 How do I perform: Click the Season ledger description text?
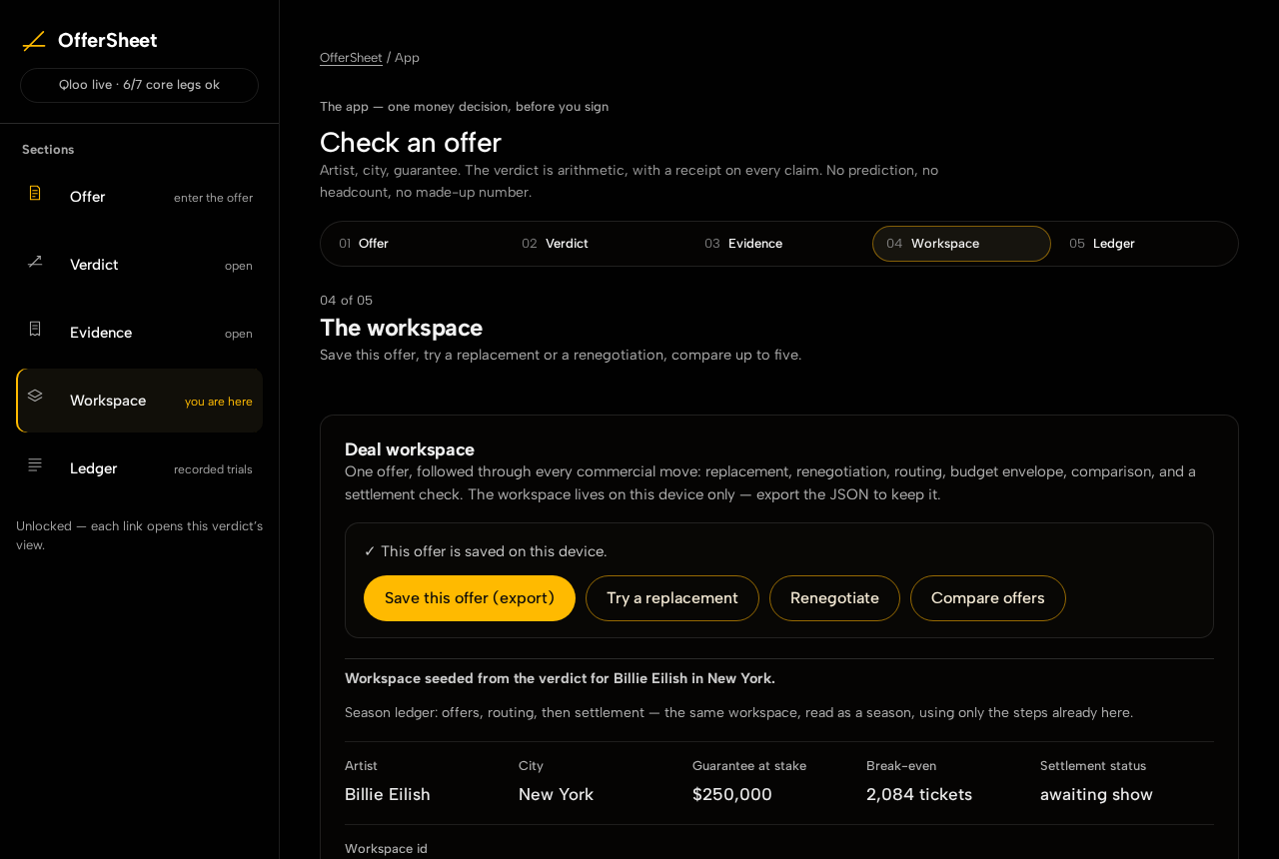point(739,713)
